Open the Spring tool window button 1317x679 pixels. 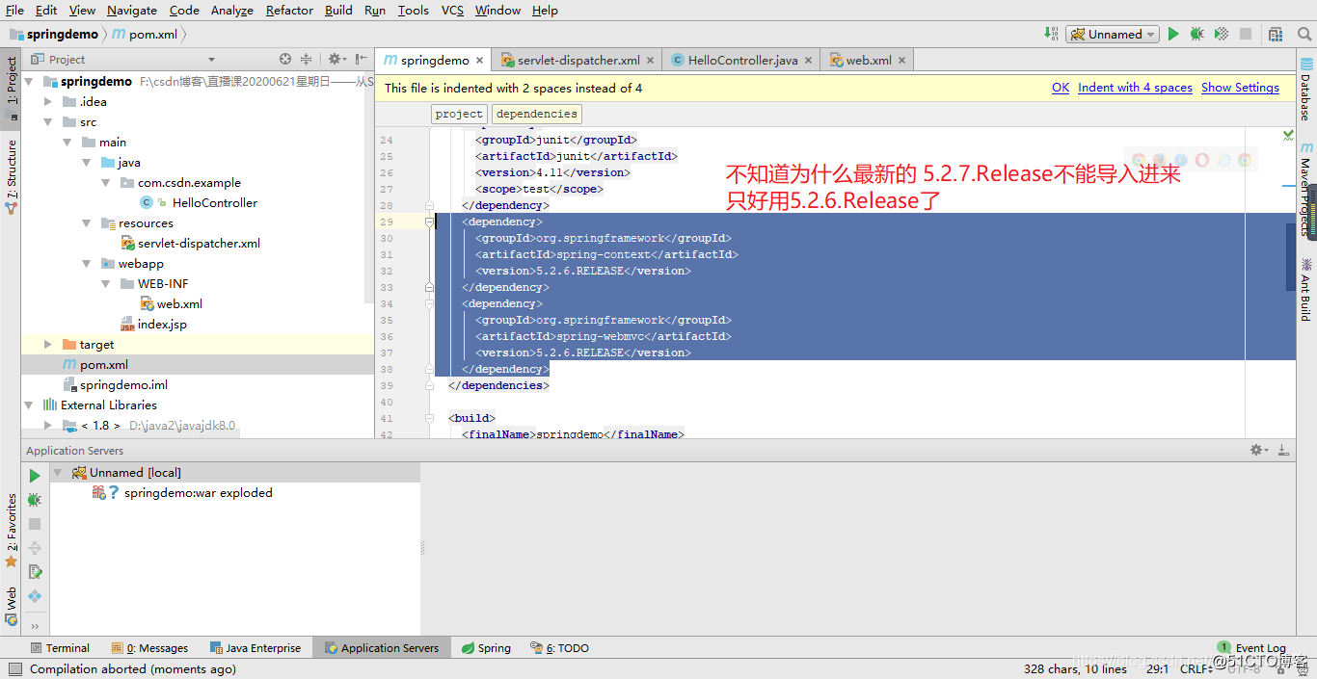[x=486, y=648]
